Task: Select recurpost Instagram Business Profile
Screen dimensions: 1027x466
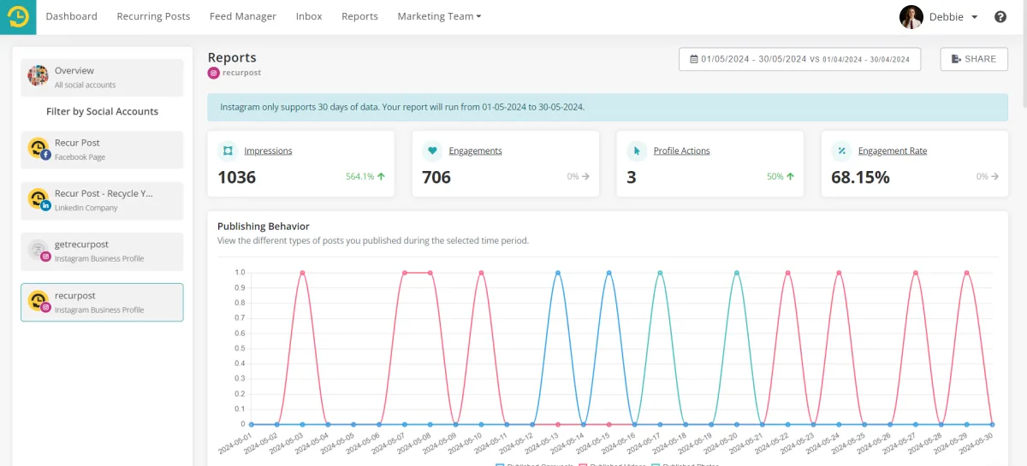Action: [x=102, y=303]
